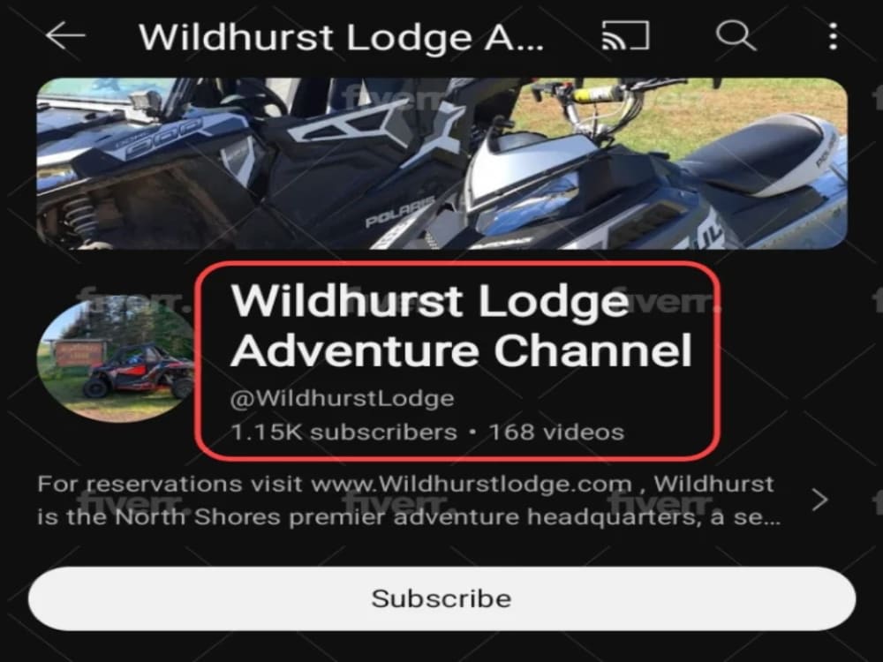Open the round channel profile picture
883x662 pixels.
pyautogui.click(x=117, y=358)
